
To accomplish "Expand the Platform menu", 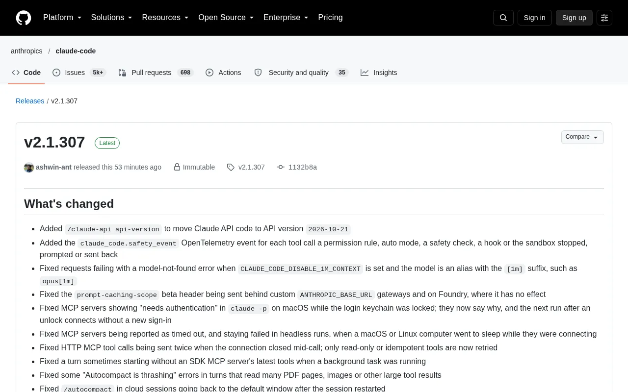I will pyautogui.click(x=62, y=18).
